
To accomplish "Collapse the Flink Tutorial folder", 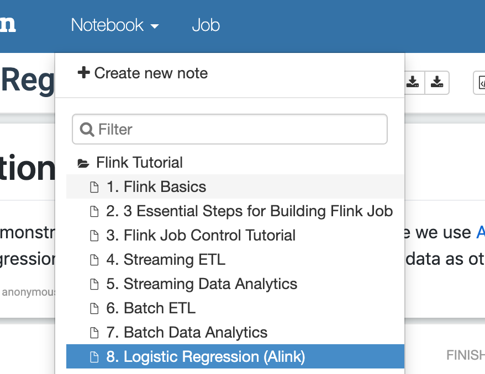I will coord(139,162).
